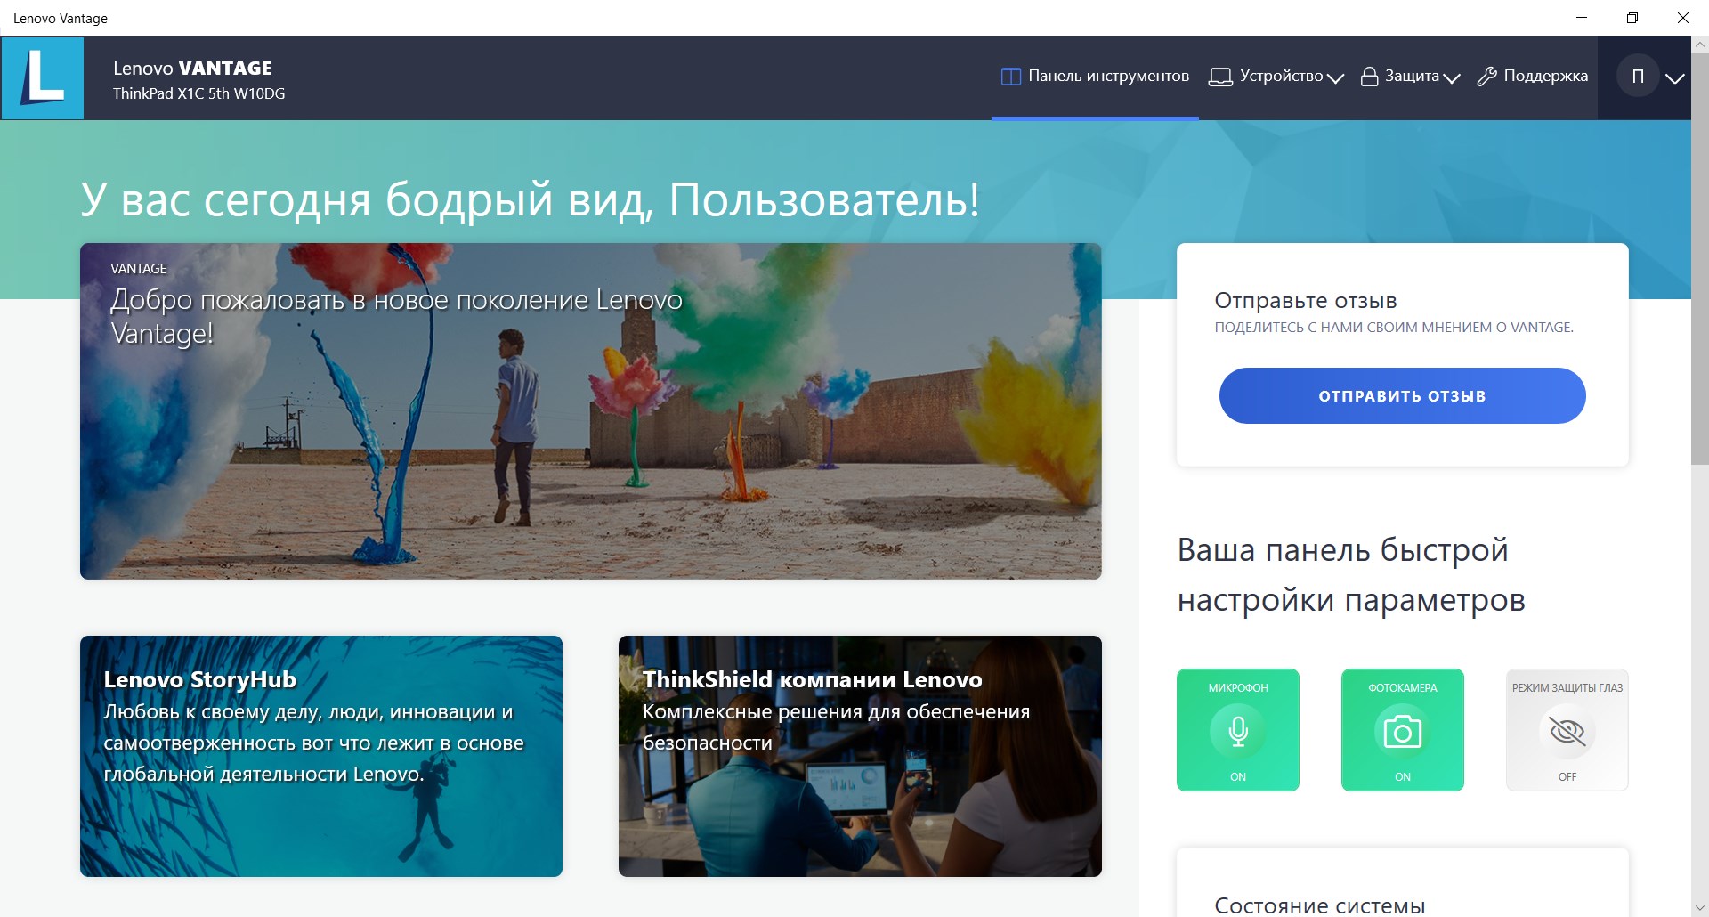
Task: Click the Ваша панель быстрой настройки параметров heading
Action: tap(1351, 575)
